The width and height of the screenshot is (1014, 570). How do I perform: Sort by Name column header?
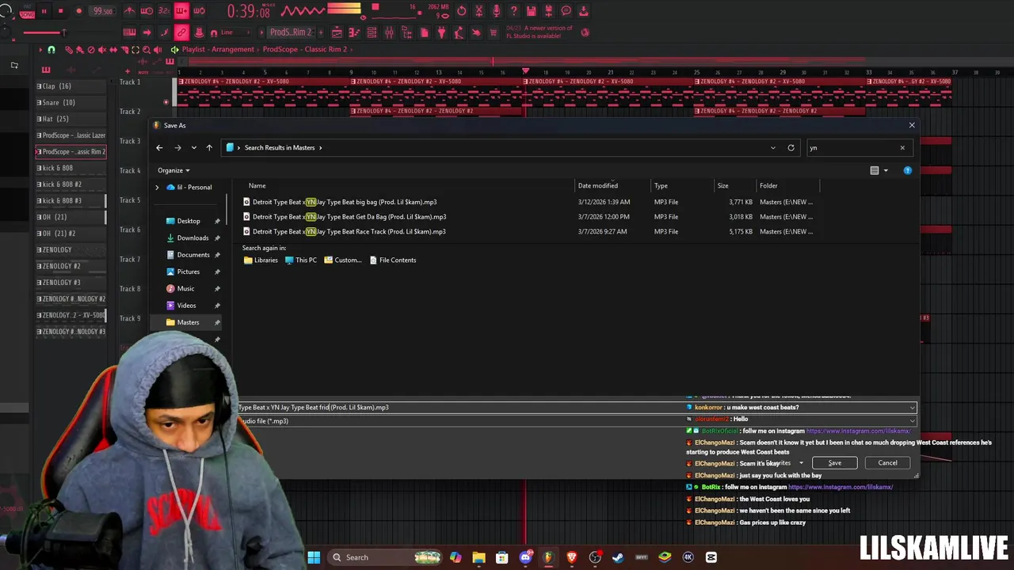tap(257, 185)
